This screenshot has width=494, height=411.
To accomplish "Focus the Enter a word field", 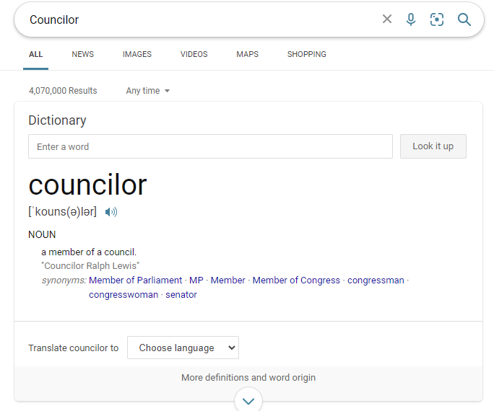I will coord(210,146).
